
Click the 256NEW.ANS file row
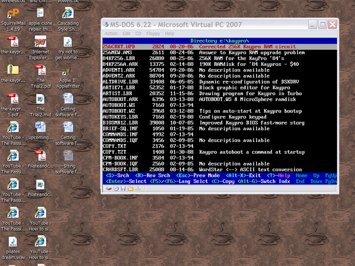click(220, 53)
